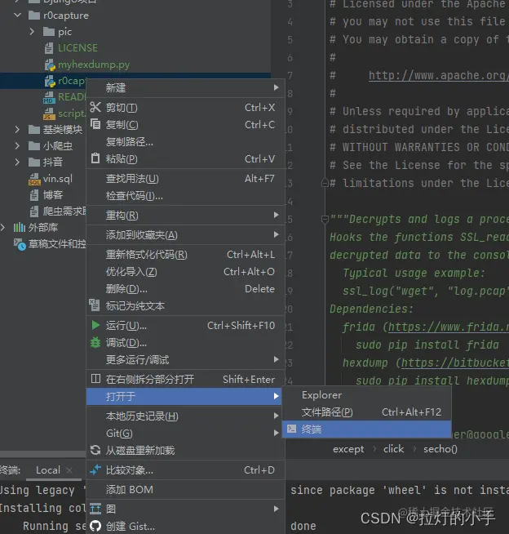
Task: Open the 新建 submenu
Action: 185,88
